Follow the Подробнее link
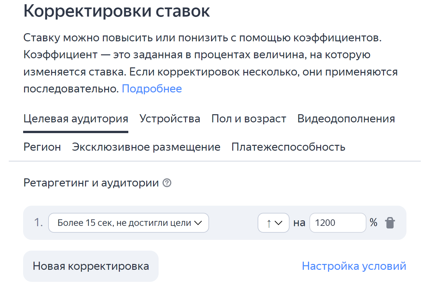Viewport: 426px width, 289px height. tap(152, 89)
